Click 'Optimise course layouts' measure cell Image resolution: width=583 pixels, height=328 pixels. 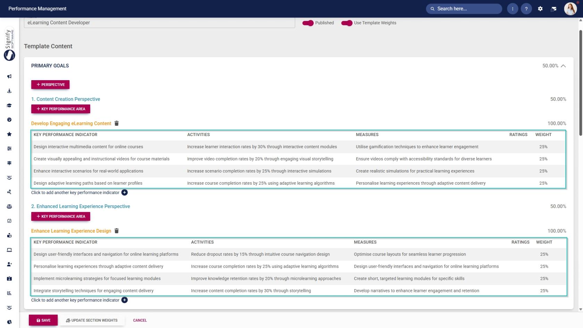tap(410, 254)
